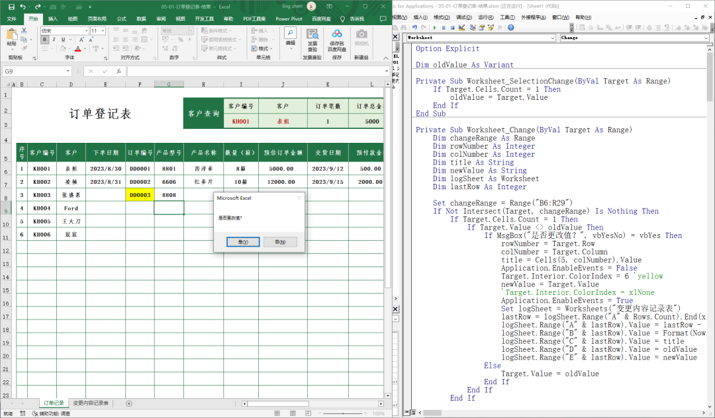Add a new sheet with the plus button
715x418 pixels.
tap(129, 403)
